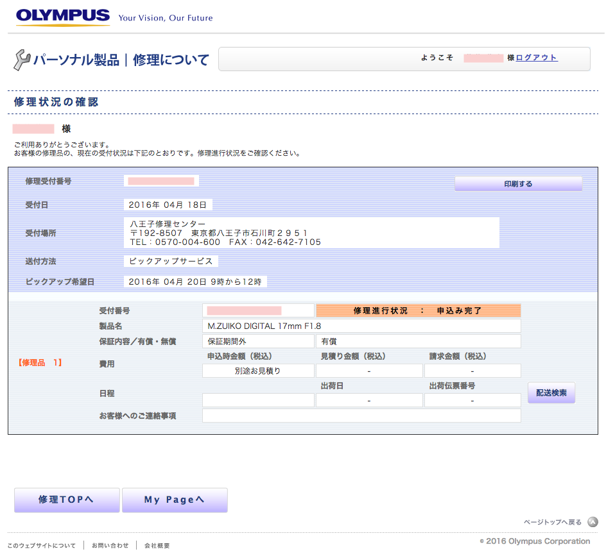Viewport: 606px width, 556px height.
Task: Click the 出荷伝票番号 header
Action: tap(452, 385)
